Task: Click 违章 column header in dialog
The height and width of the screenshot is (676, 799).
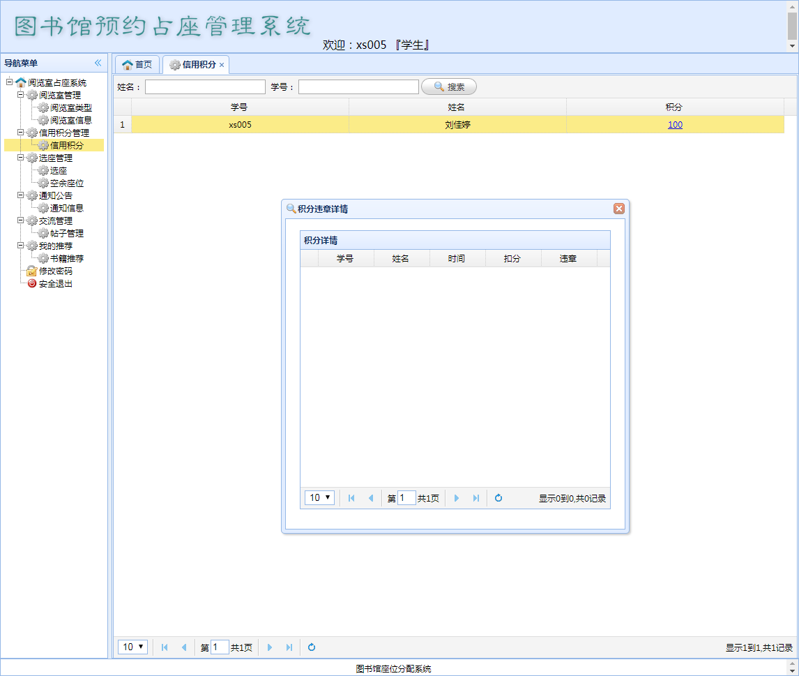Action: click(569, 258)
